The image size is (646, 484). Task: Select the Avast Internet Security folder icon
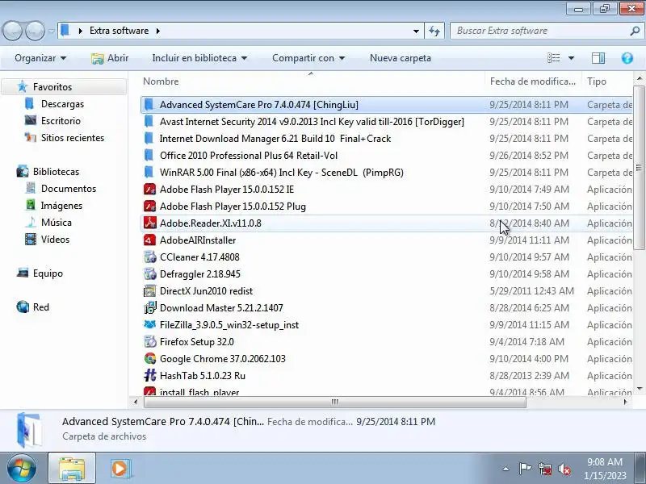tap(149, 122)
